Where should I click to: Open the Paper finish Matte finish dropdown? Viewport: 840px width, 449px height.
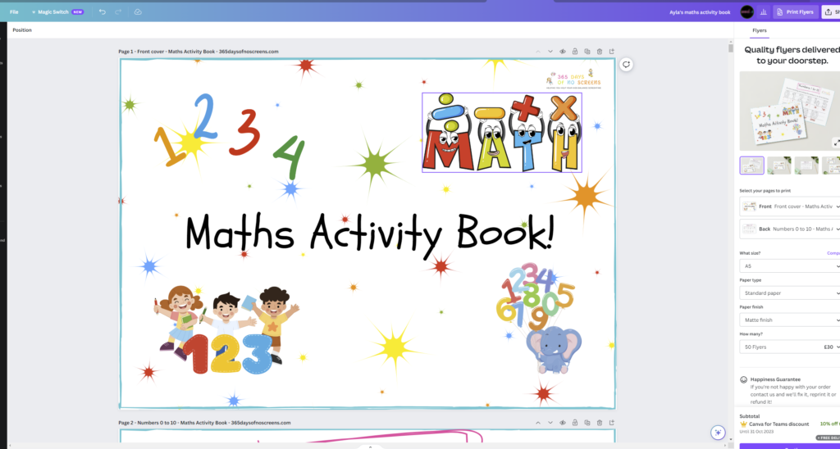click(790, 320)
